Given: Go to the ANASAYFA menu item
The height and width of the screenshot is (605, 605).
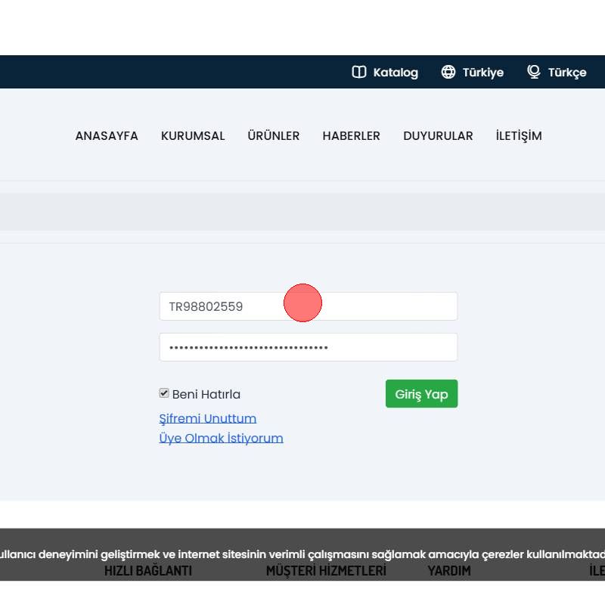Looking at the screenshot, I should tap(107, 136).
